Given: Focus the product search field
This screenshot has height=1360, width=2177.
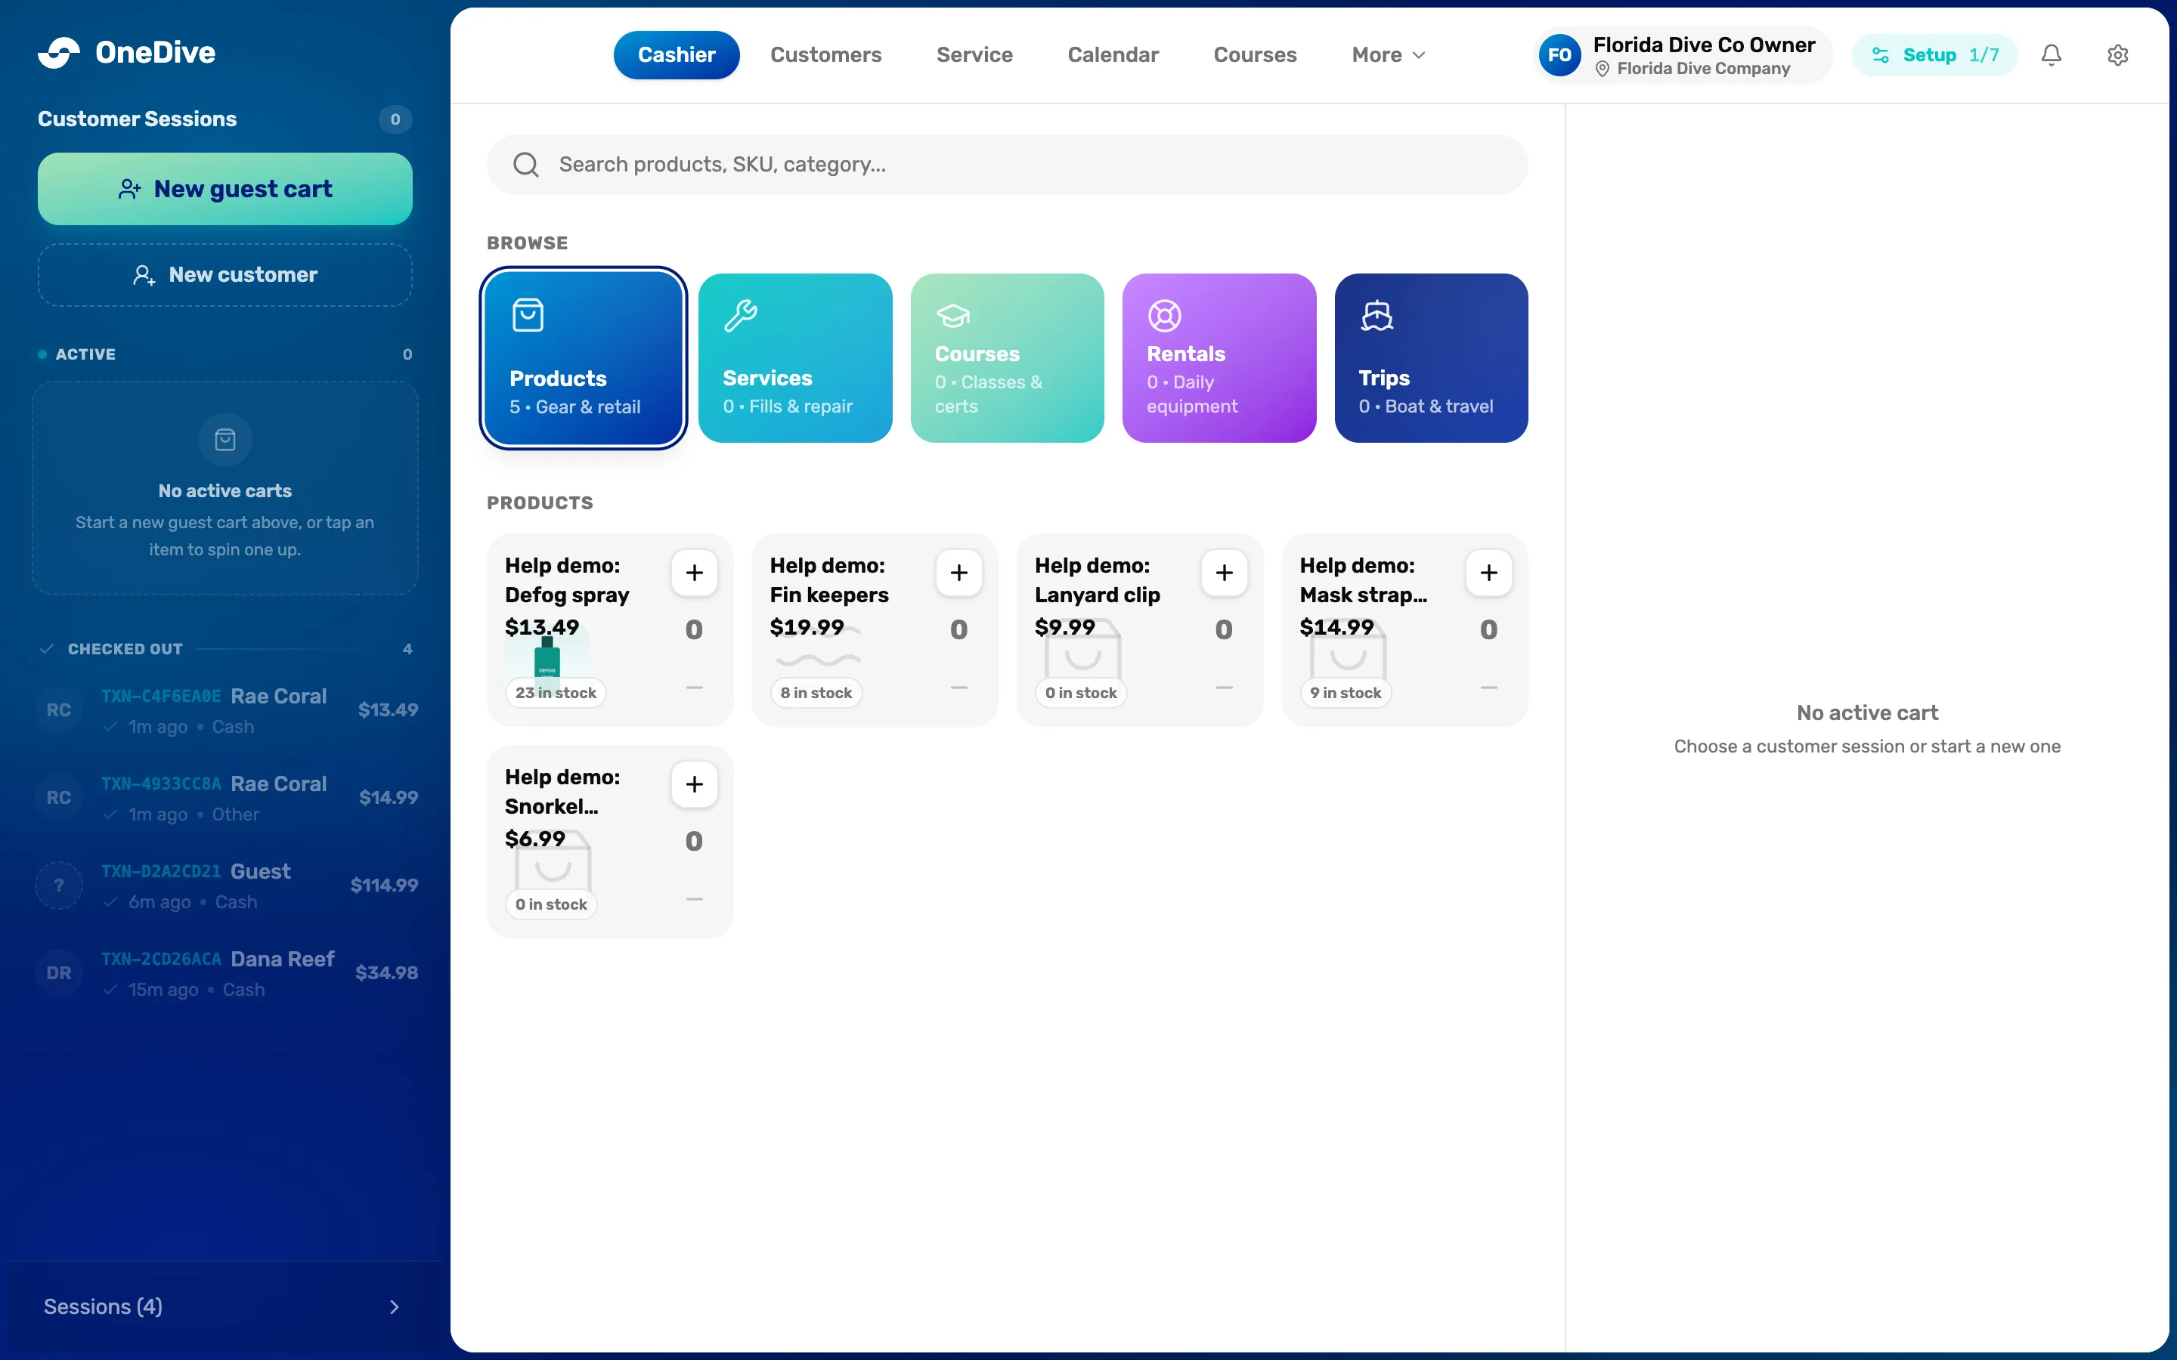Looking at the screenshot, I should (x=1008, y=165).
